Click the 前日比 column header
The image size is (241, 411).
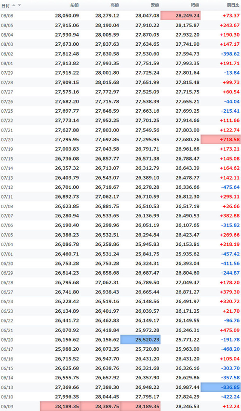[x=233, y=5]
